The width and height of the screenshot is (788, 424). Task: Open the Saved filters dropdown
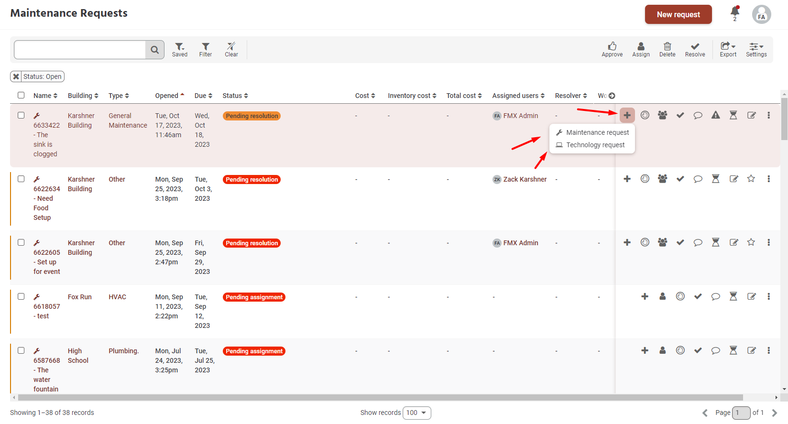(180, 49)
